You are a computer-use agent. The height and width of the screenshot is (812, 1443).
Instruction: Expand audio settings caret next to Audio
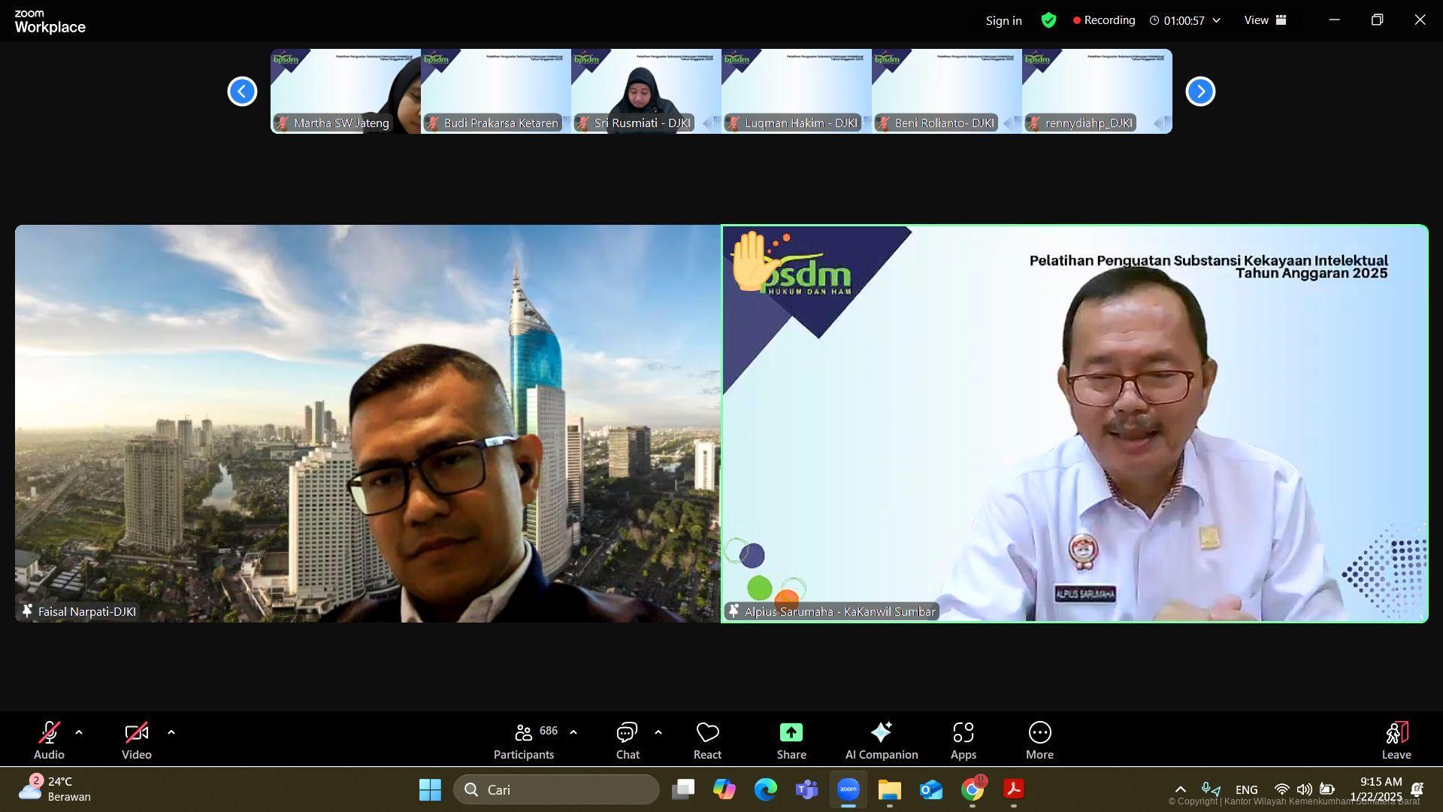79,732
